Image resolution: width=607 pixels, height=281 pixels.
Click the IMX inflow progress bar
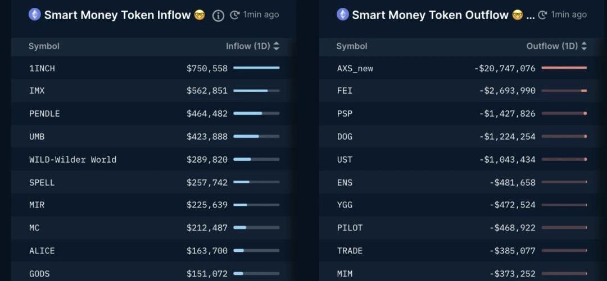(x=256, y=90)
